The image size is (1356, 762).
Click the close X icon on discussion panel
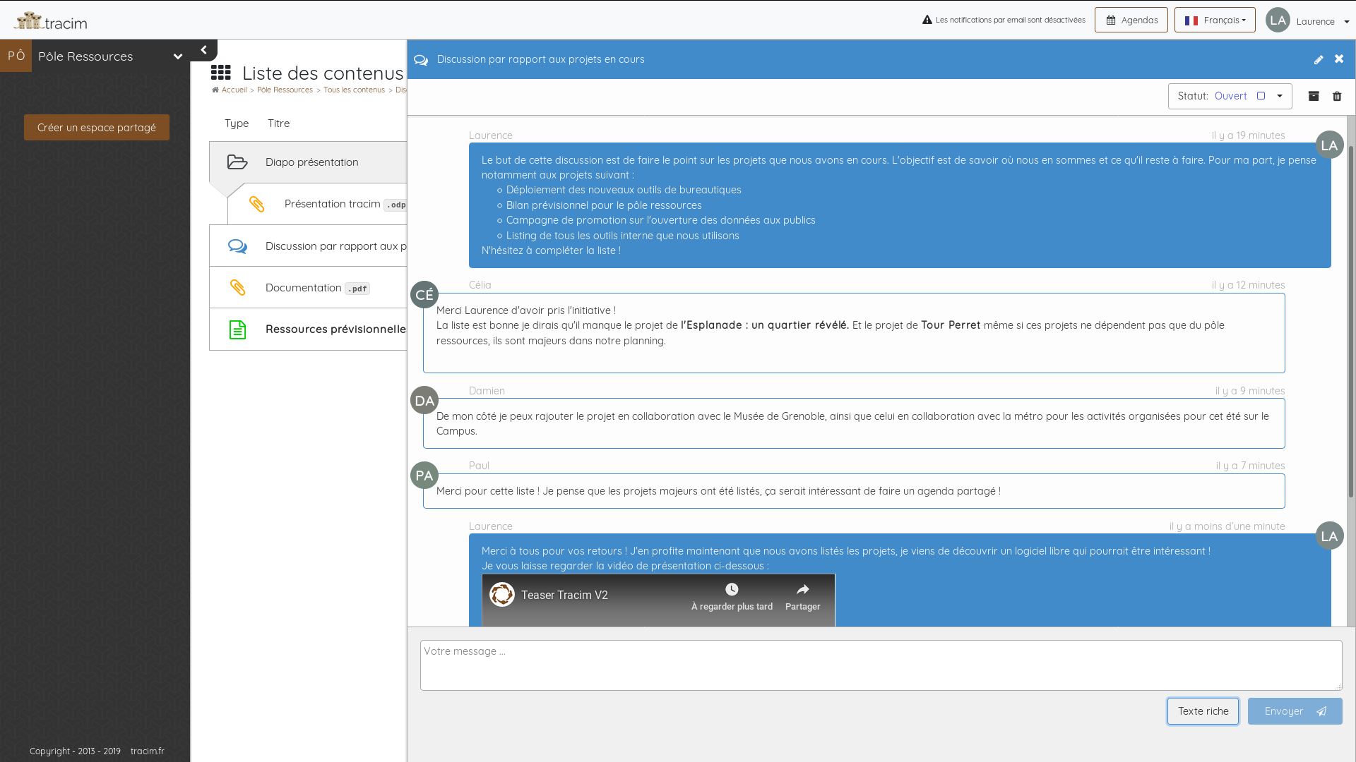coord(1338,59)
